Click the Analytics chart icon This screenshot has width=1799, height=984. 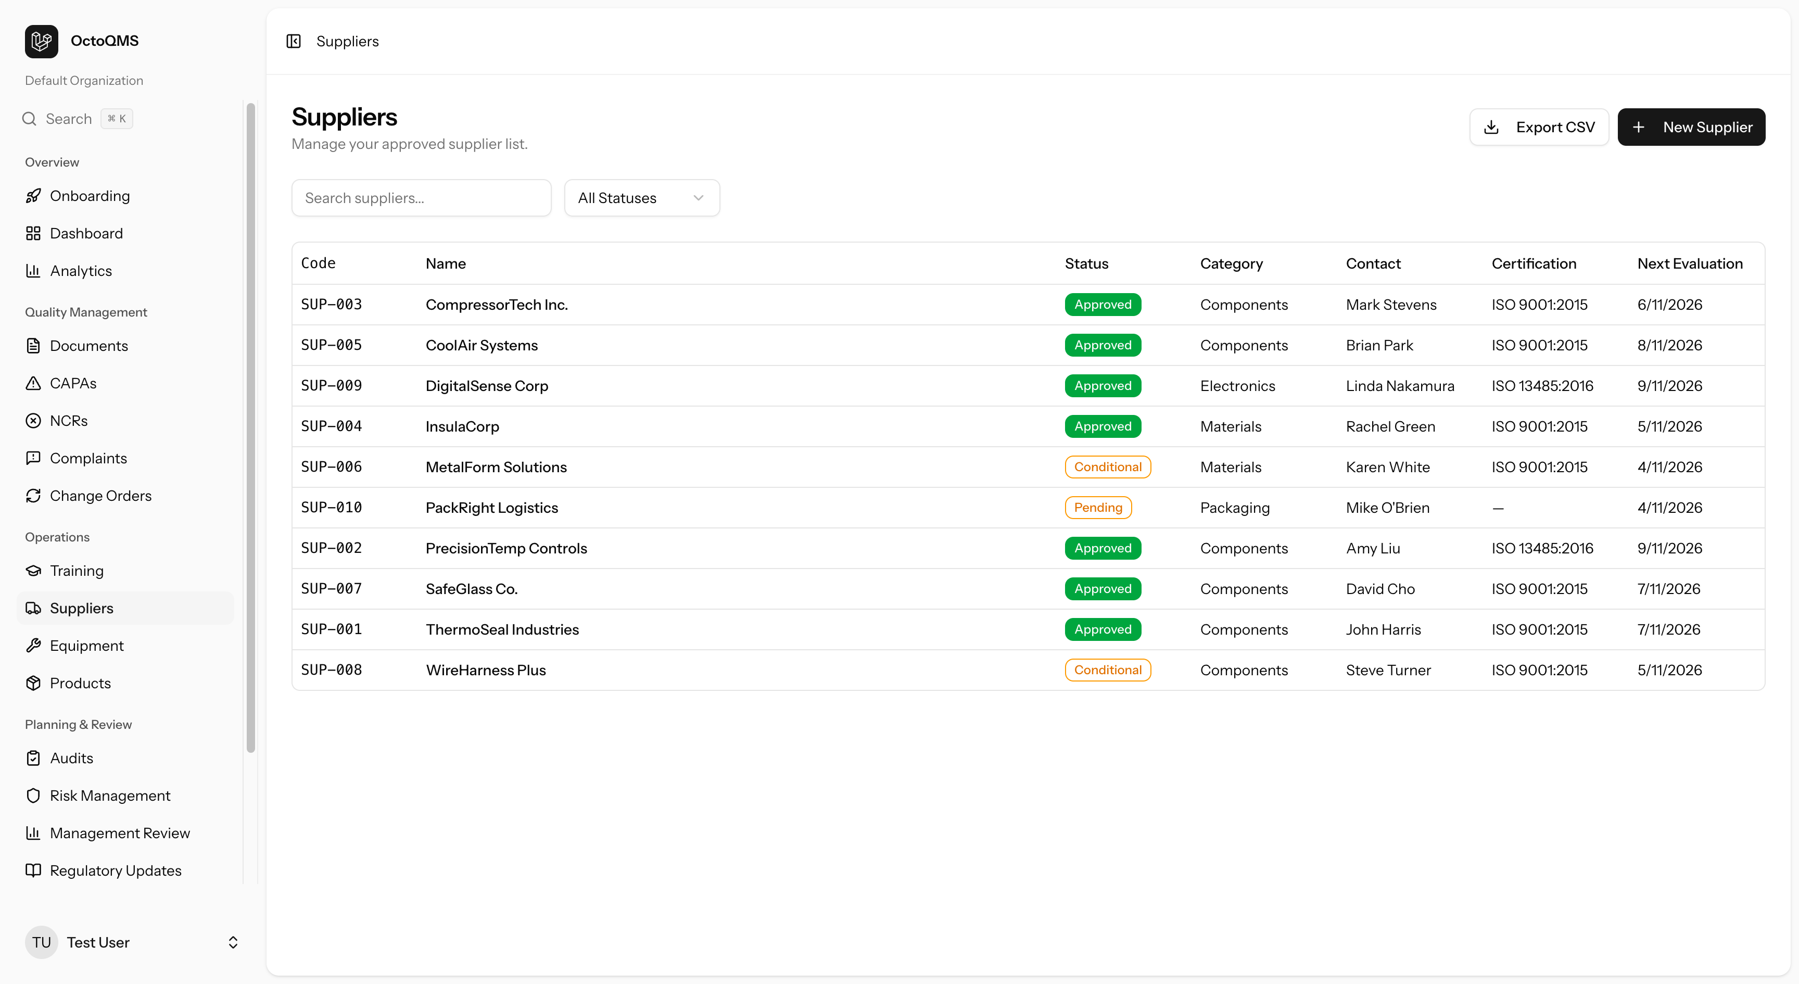tap(33, 271)
